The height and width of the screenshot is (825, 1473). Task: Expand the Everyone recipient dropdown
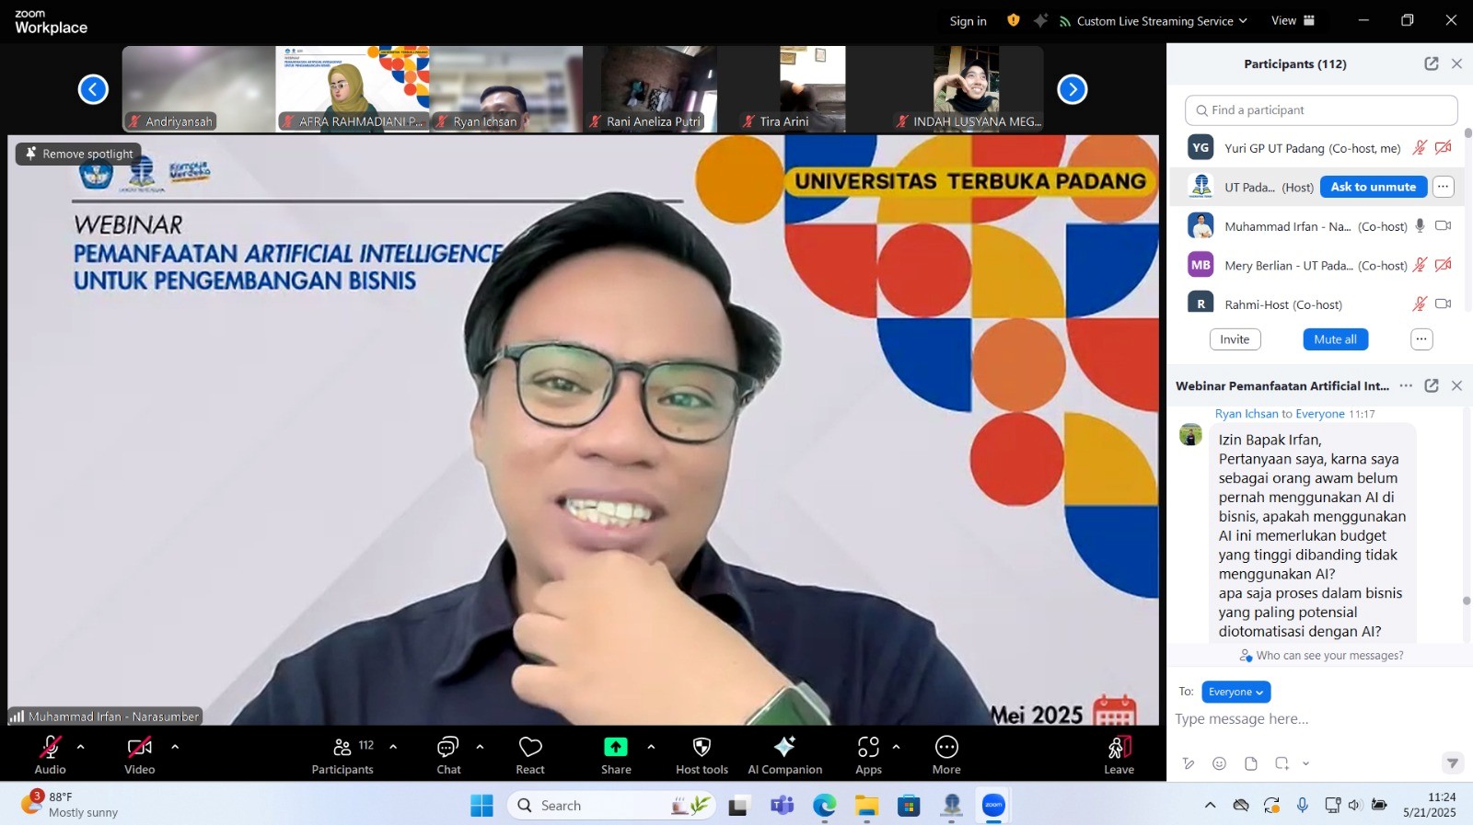point(1235,692)
